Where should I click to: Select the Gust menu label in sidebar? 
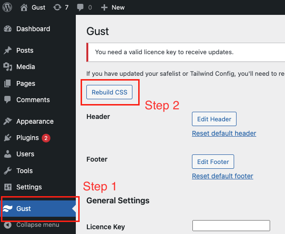pos(24,209)
